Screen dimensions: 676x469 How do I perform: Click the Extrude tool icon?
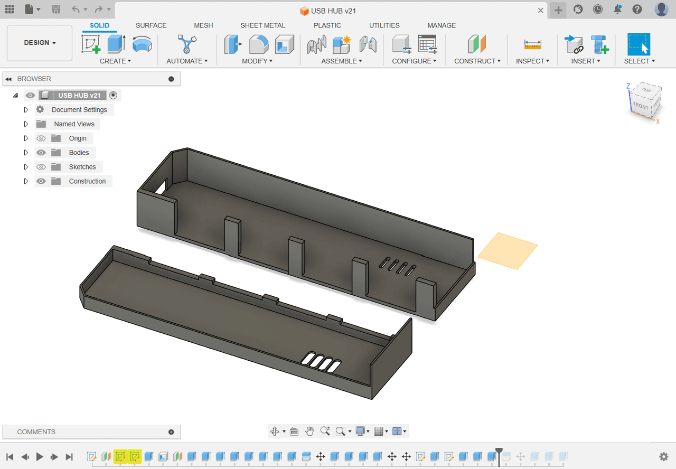116,44
